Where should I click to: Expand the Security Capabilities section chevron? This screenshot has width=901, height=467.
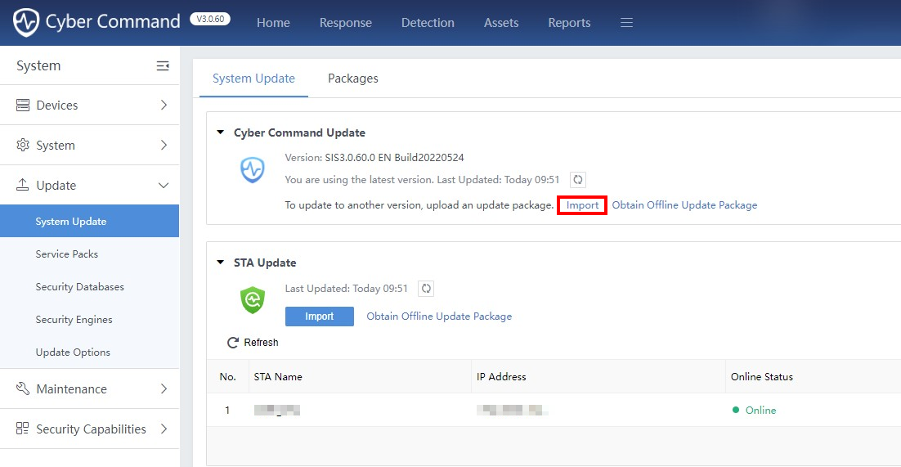coord(164,429)
